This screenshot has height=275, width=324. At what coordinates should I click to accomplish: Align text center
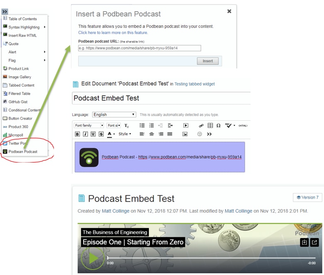click(151, 134)
